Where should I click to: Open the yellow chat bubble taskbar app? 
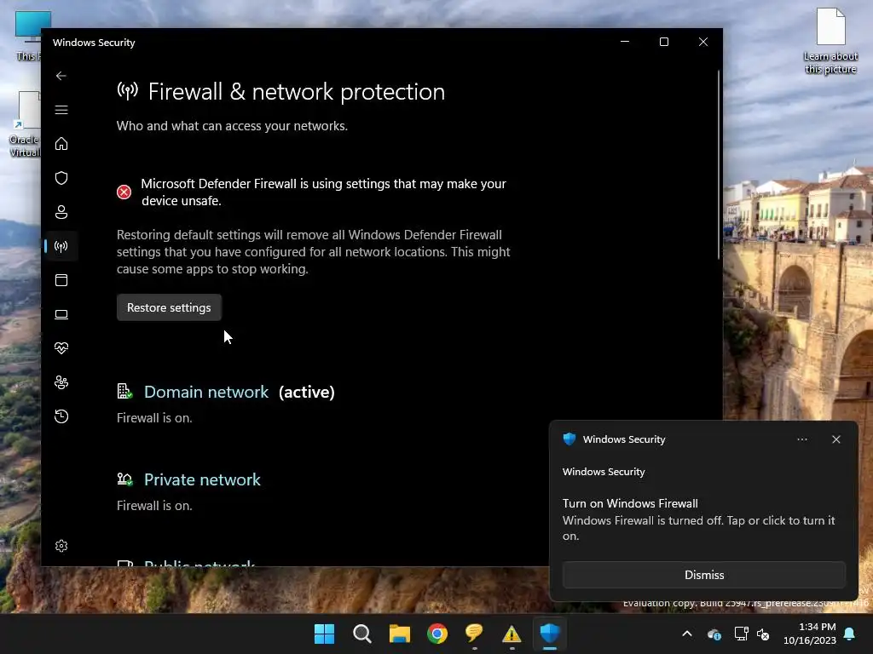474,634
